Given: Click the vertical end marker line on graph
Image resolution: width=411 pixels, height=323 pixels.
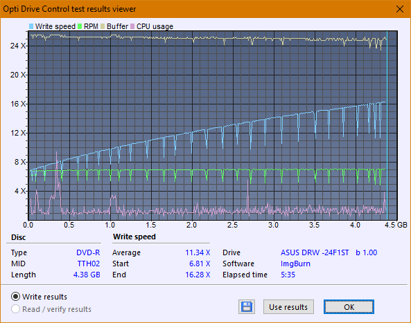Looking at the screenshot, I should pos(387,126).
